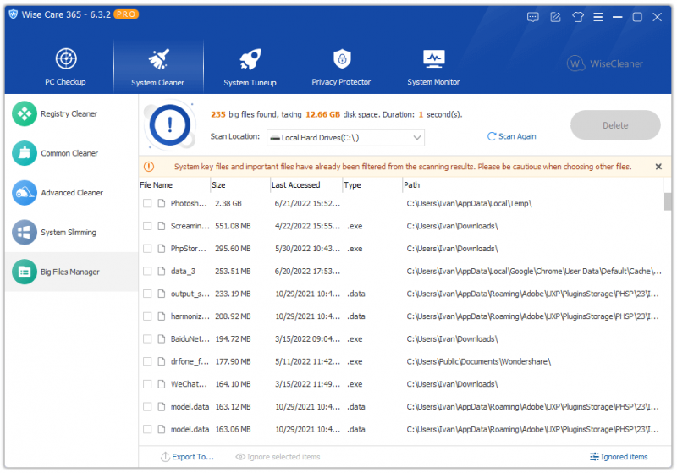Sort by Type column header
Screen dimensions: 677x473
tap(372, 185)
